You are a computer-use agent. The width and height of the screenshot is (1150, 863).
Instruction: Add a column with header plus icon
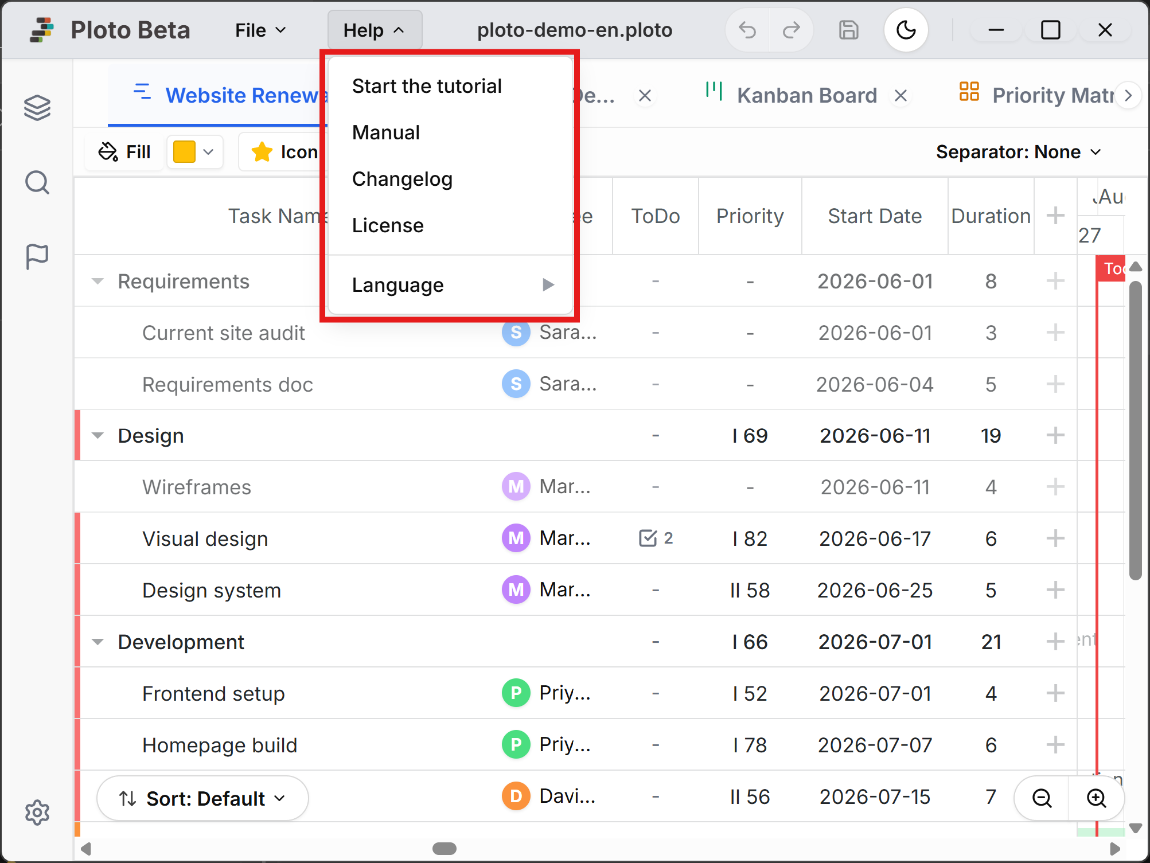1055,216
